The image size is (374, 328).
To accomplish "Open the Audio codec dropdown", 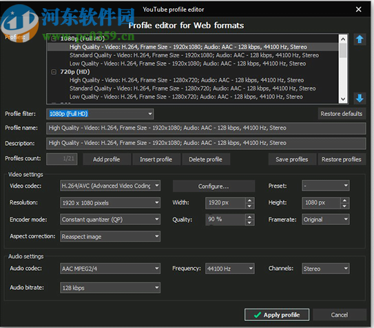I will click(x=110, y=269).
